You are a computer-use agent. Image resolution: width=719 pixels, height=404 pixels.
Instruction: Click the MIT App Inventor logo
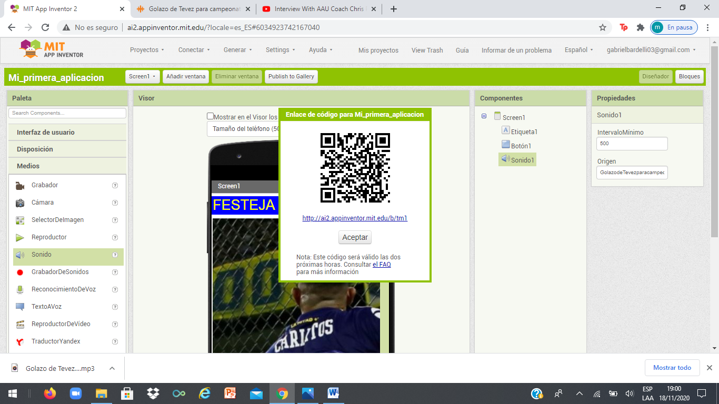[x=52, y=49]
